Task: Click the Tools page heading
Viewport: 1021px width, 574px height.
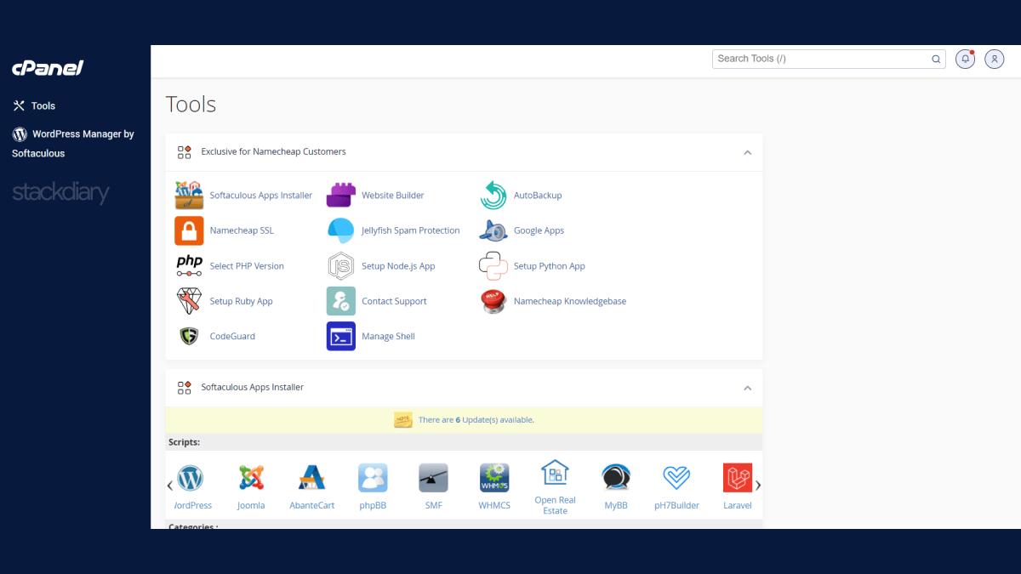Action: pyautogui.click(x=191, y=105)
